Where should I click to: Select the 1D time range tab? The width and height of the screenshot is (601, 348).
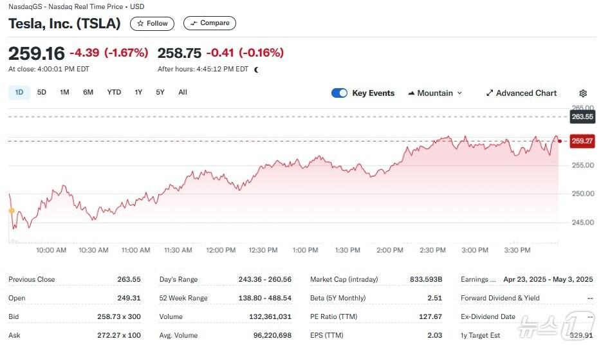pos(19,92)
